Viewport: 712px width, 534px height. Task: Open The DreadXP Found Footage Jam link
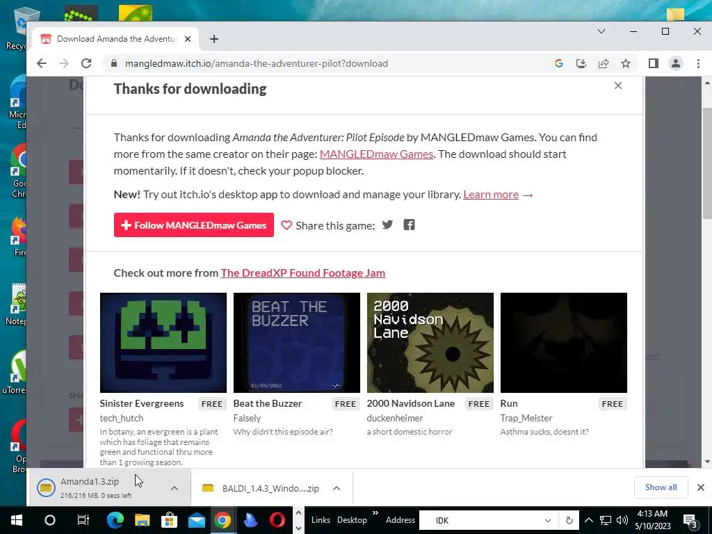click(x=303, y=273)
